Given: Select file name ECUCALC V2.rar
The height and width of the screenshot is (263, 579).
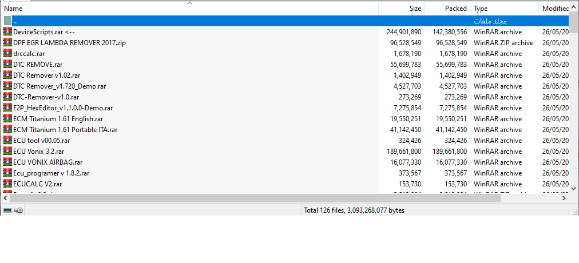Looking at the screenshot, I should point(37,184).
